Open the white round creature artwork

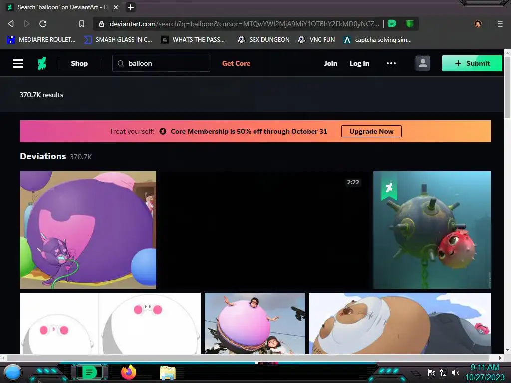110,323
